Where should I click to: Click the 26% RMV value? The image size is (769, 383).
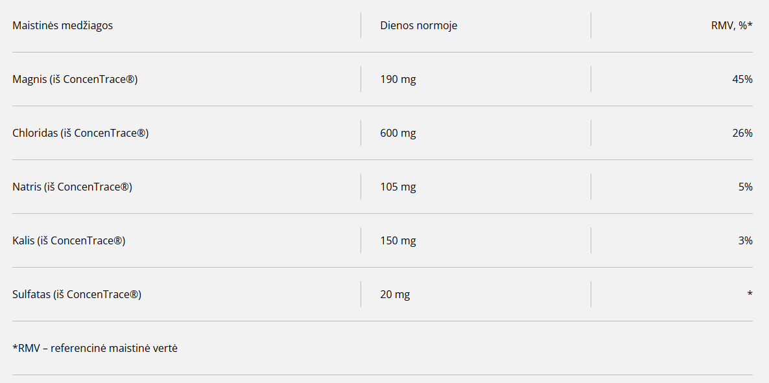point(742,133)
